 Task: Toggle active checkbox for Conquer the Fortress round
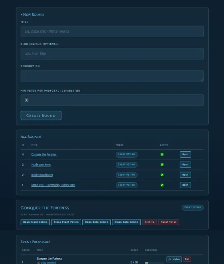[162, 154]
